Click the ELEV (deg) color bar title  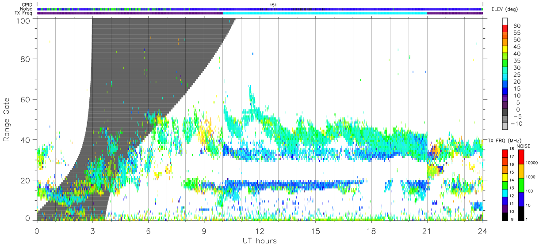click(x=505, y=9)
